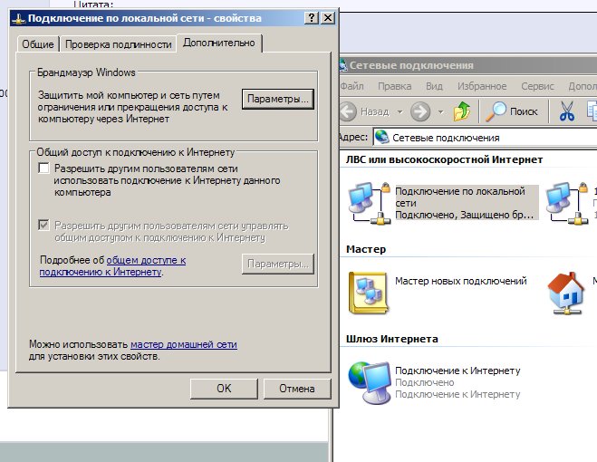This screenshot has height=462, width=597.
Task: Cancel the dialog with Отмена
Action: click(297, 389)
